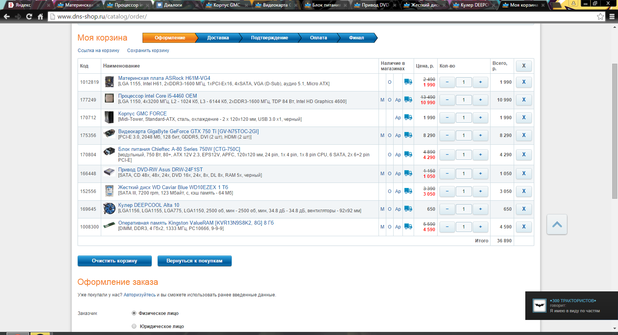Remove GMC FORCE case with X
This screenshot has width=618, height=335.
524,117
